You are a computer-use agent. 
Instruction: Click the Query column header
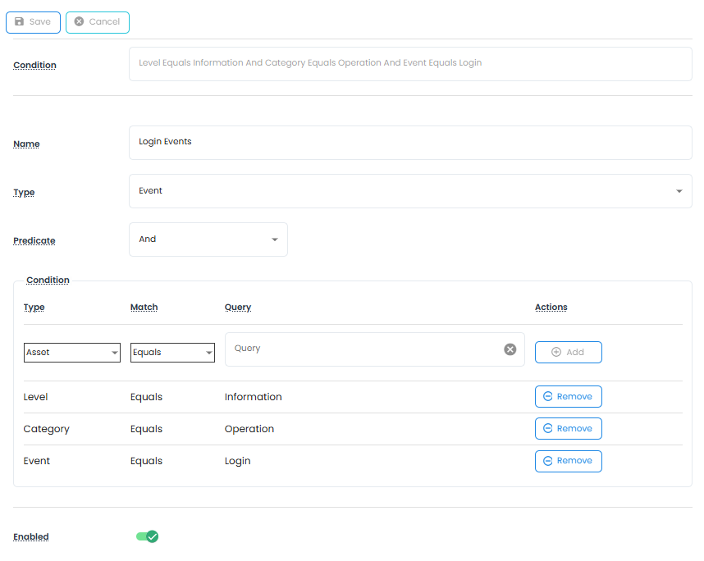click(238, 308)
